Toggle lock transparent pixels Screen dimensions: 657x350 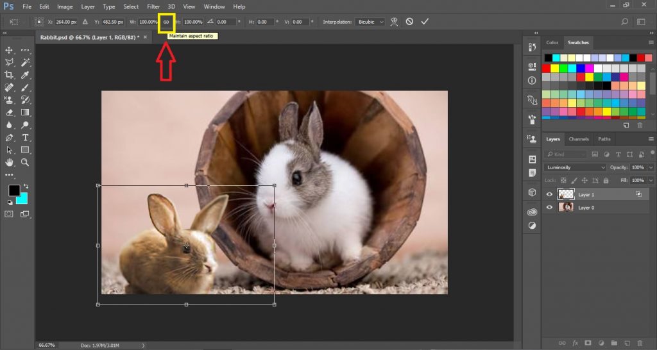pos(563,180)
